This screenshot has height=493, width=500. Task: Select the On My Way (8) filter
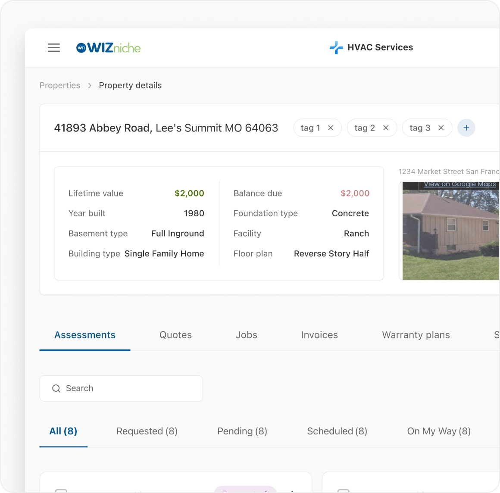[x=439, y=431]
